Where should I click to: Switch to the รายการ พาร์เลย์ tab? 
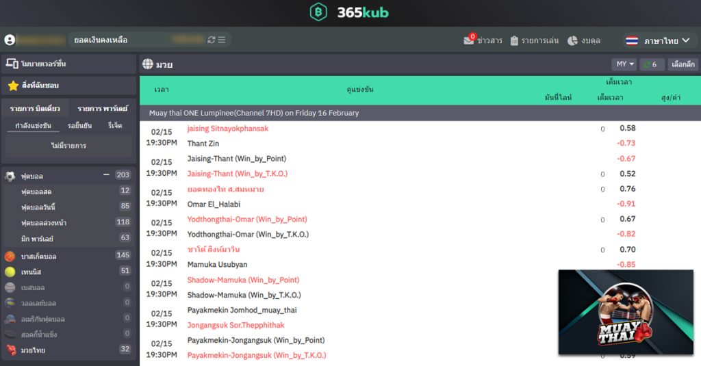point(102,108)
